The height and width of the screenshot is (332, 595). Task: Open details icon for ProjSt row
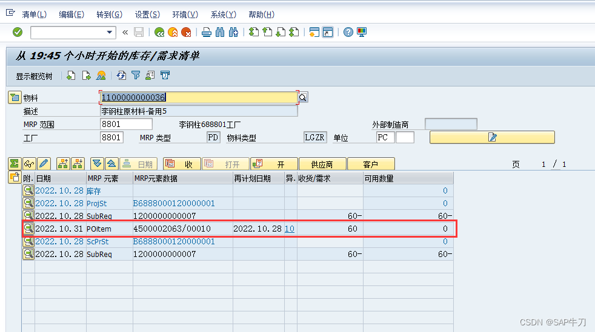28,203
